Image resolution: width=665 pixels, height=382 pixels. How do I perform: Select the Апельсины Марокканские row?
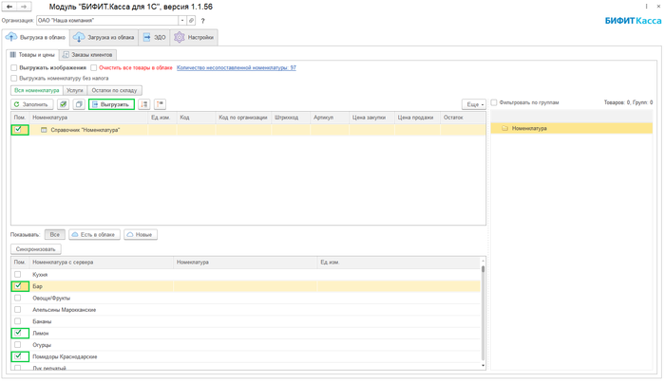246,310
